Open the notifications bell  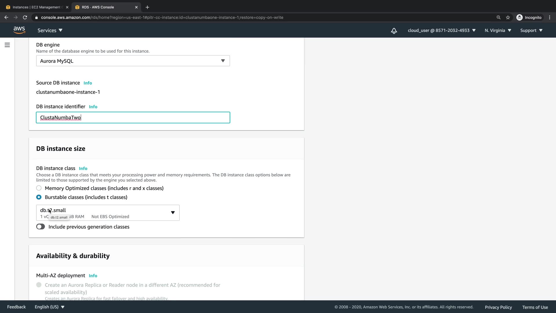(394, 31)
